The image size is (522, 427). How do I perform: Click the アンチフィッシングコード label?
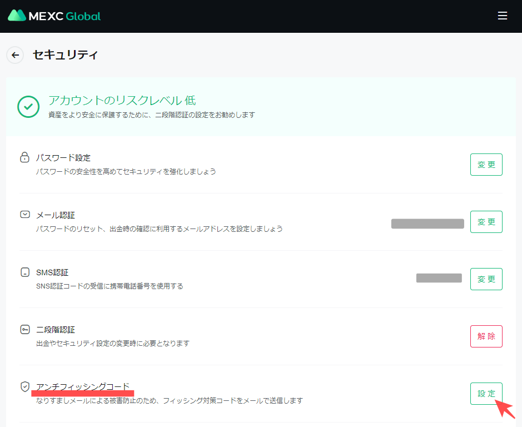coord(83,387)
